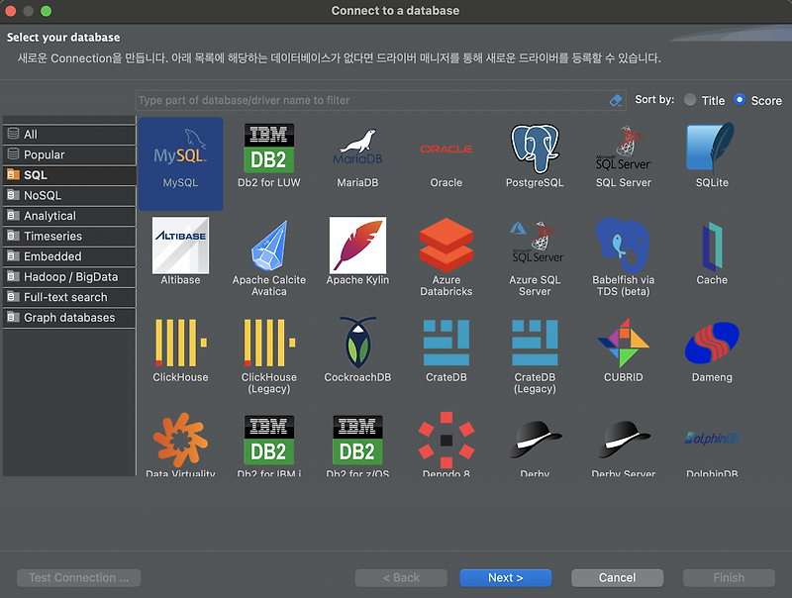Pick the CUBRID database icon

pyautogui.click(x=624, y=342)
